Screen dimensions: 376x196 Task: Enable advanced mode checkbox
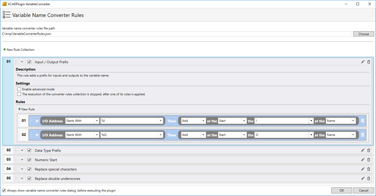click(19, 89)
